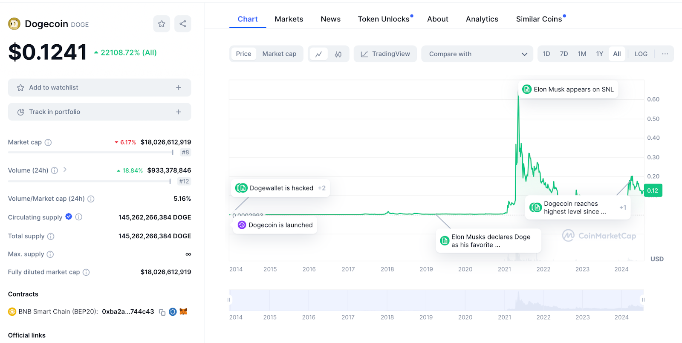Select the Market cap chart toggle

(279, 54)
